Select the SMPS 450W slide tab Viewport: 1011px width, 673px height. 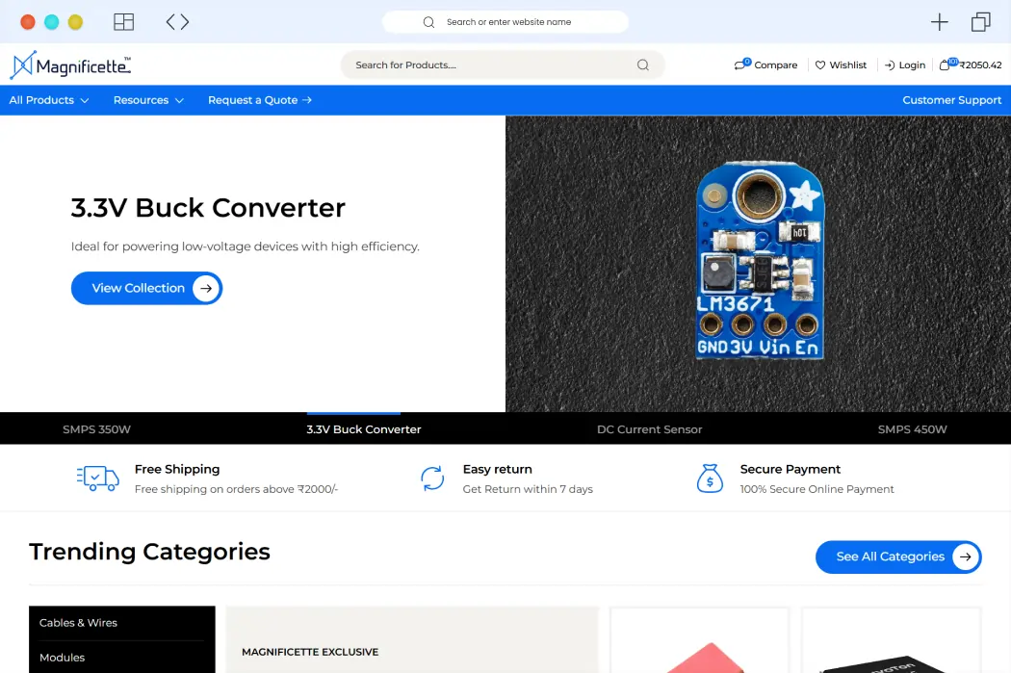912,429
